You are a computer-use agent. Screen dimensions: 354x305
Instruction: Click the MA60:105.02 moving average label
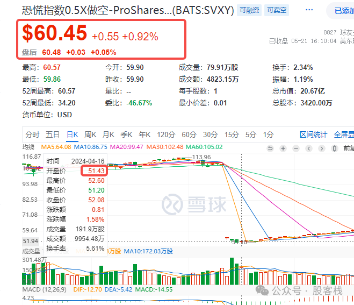pos(204,147)
